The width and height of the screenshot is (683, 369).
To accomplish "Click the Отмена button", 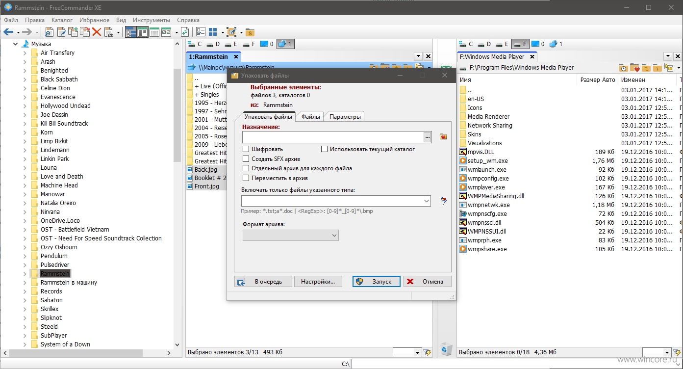I will coord(427,282).
